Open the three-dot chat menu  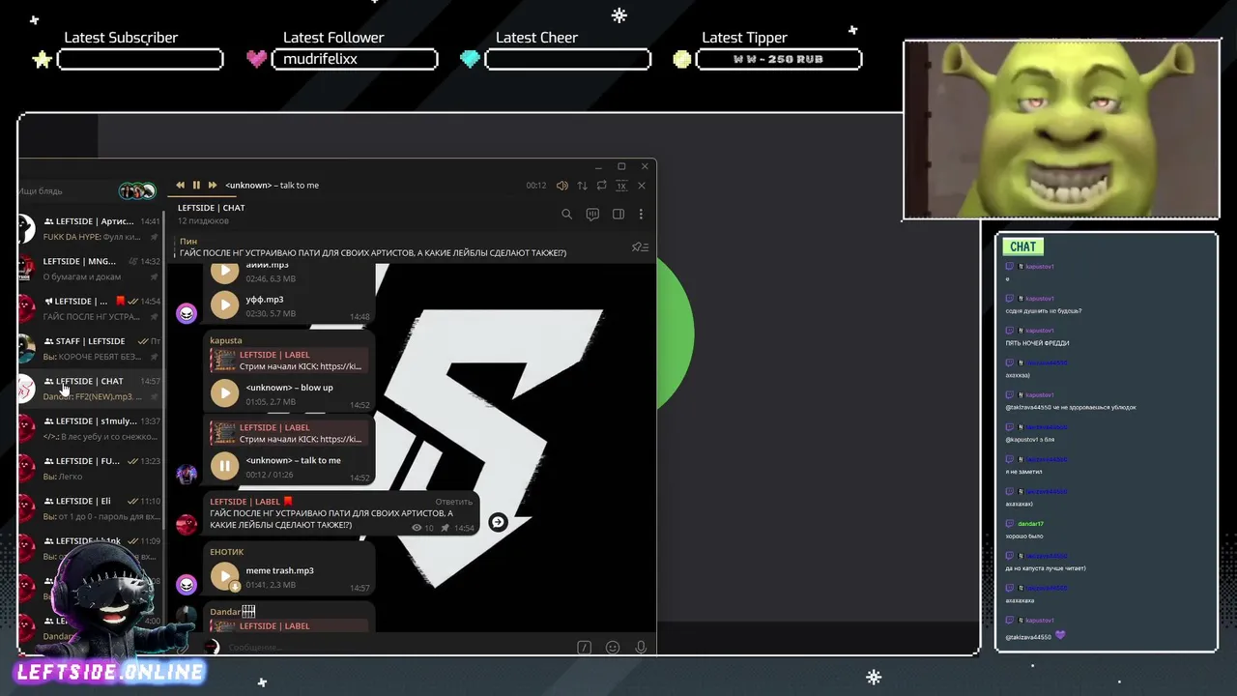tap(641, 214)
